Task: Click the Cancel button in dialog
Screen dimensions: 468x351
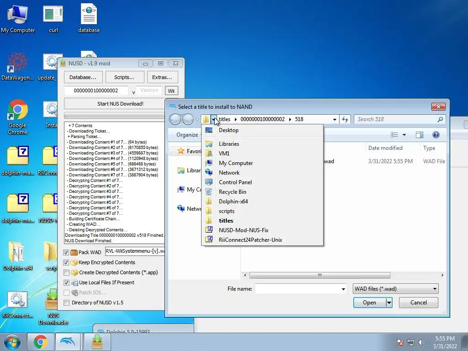Action: point(419,303)
